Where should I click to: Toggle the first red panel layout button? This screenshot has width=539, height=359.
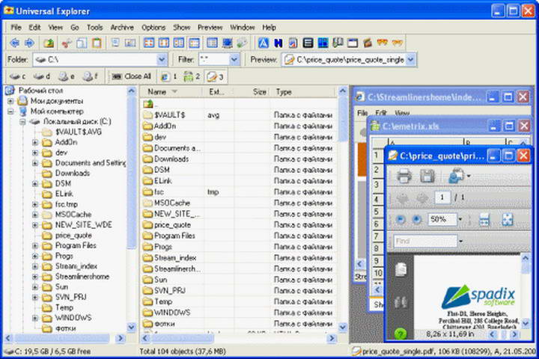point(148,43)
